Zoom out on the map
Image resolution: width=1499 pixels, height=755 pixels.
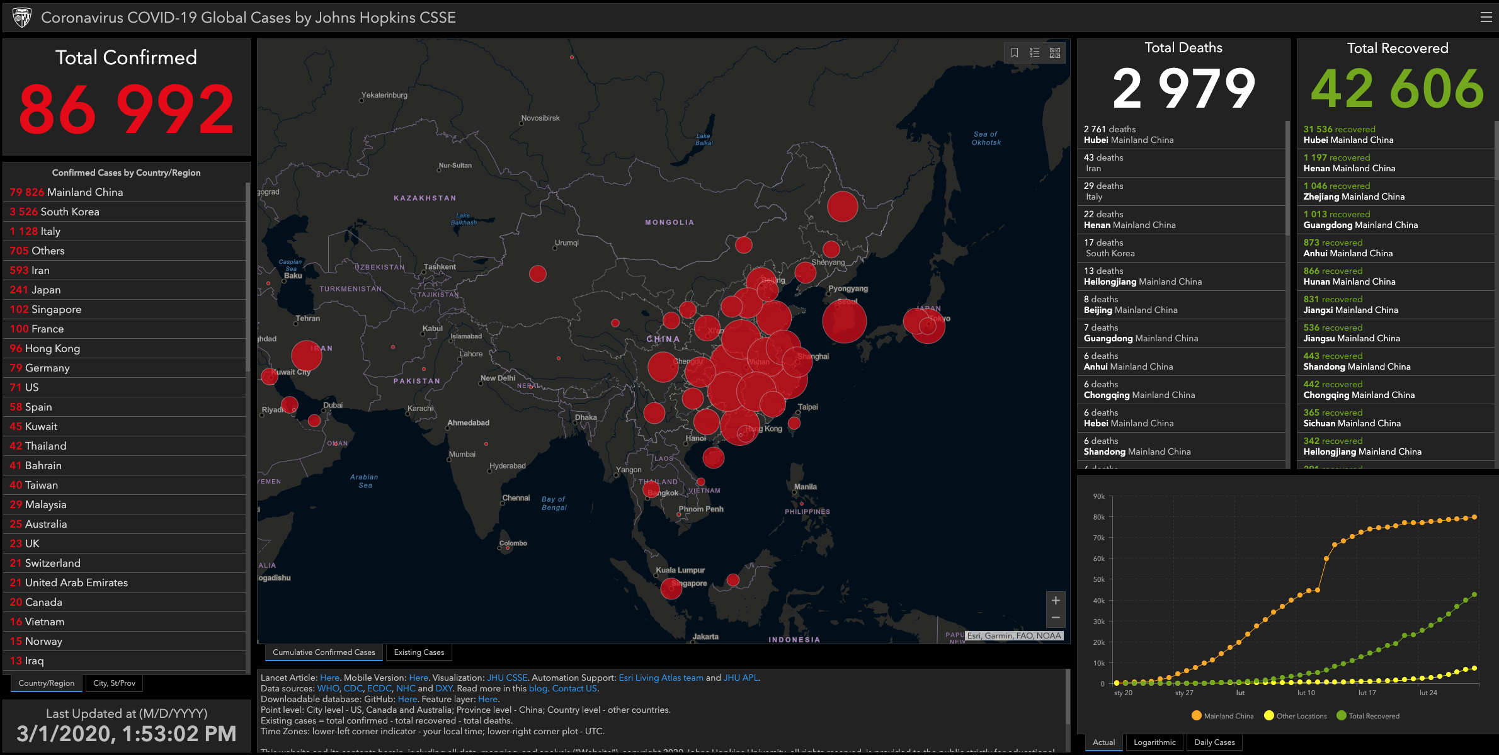(1056, 618)
